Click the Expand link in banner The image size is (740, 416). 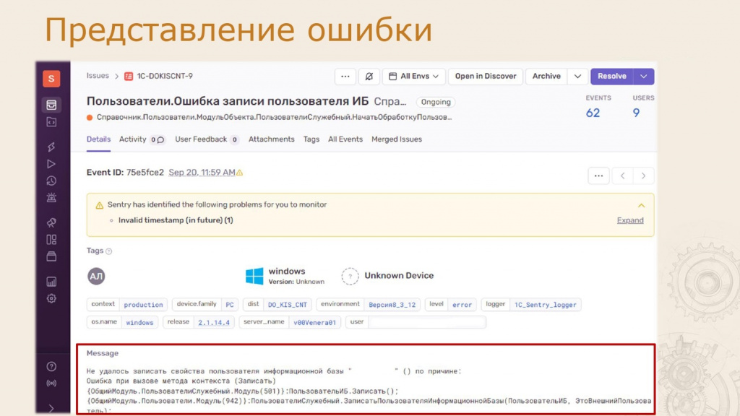pos(630,220)
